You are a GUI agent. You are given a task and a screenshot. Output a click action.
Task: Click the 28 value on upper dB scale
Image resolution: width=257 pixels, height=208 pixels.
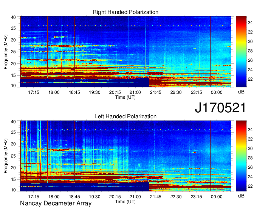(x=250, y=51)
